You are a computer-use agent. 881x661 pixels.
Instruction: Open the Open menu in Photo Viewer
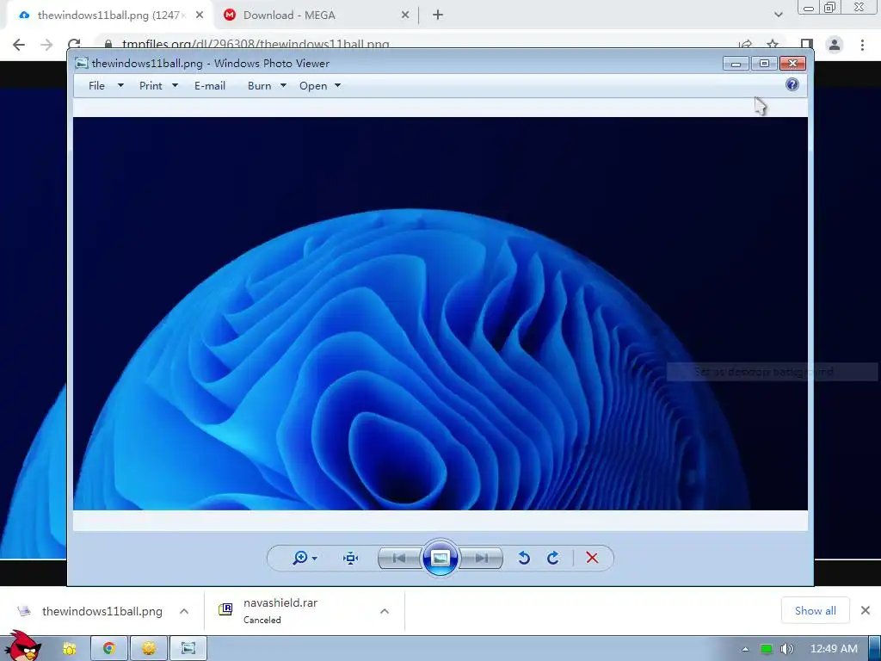(313, 85)
